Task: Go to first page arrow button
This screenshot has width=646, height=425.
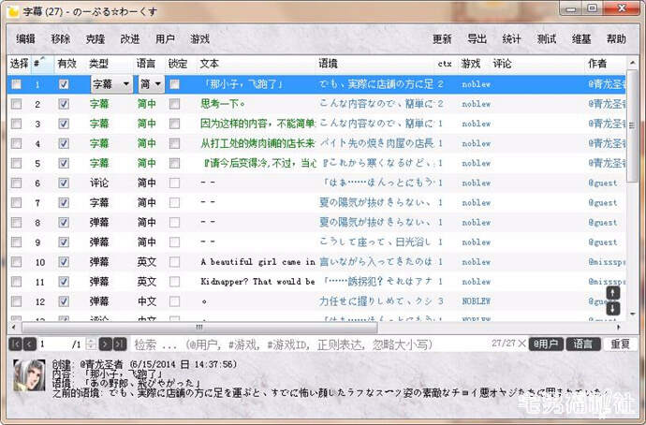Action: pyautogui.click(x=16, y=344)
